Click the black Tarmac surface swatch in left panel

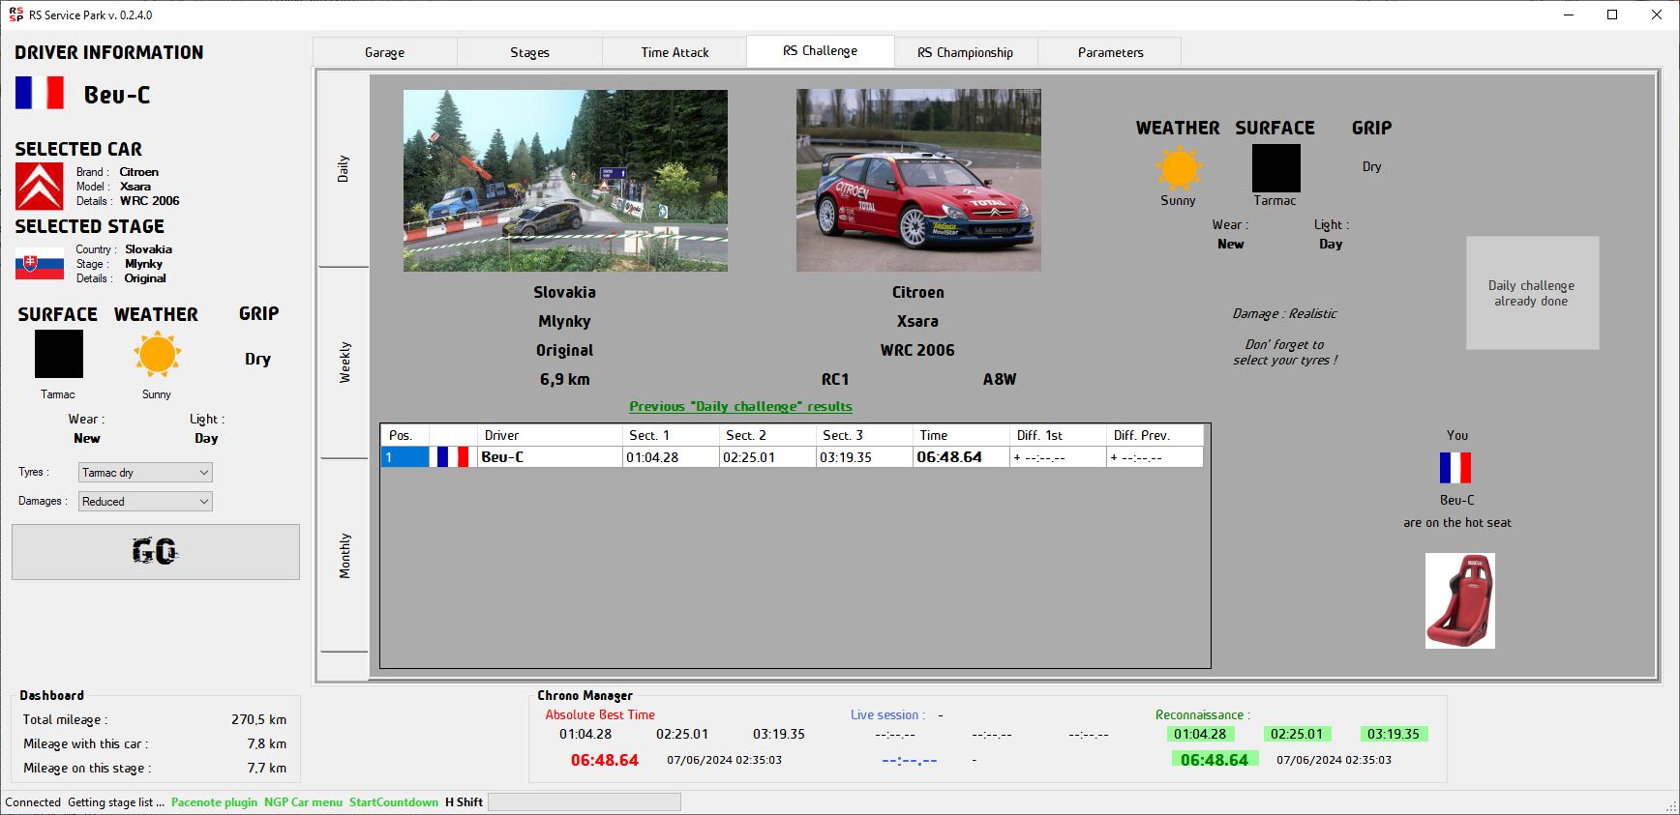pos(59,354)
